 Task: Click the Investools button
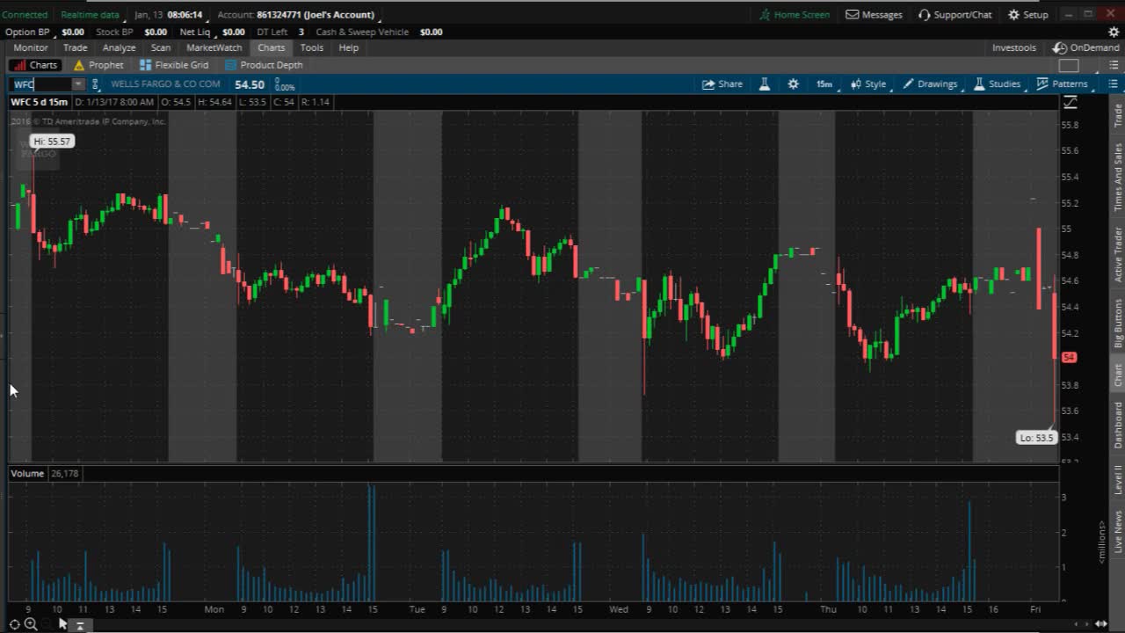pyautogui.click(x=1013, y=47)
